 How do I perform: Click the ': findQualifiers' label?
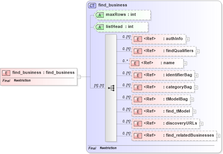coord(178,51)
